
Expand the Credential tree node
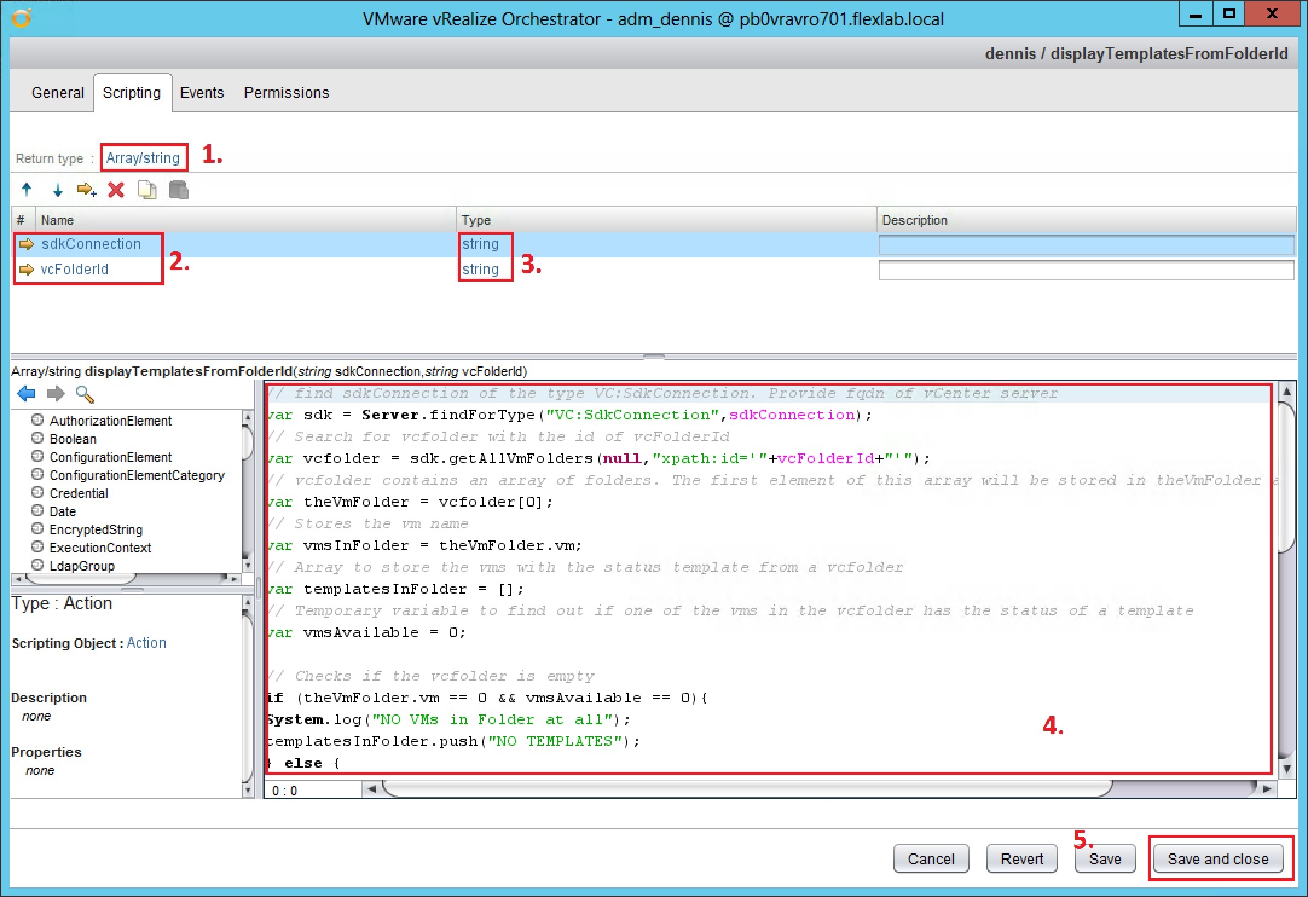pyautogui.click(x=37, y=493)
